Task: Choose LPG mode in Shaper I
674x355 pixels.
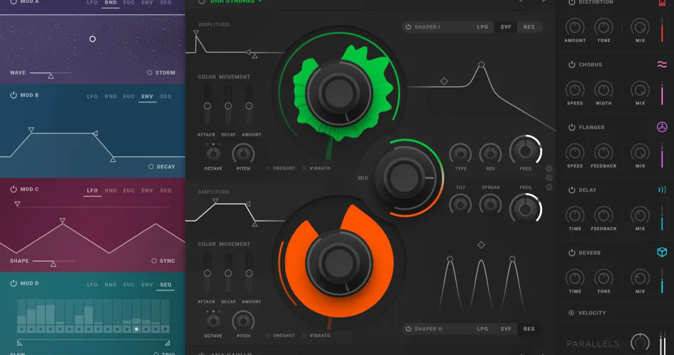Action: pyautogui.click(x=482, y=27)
